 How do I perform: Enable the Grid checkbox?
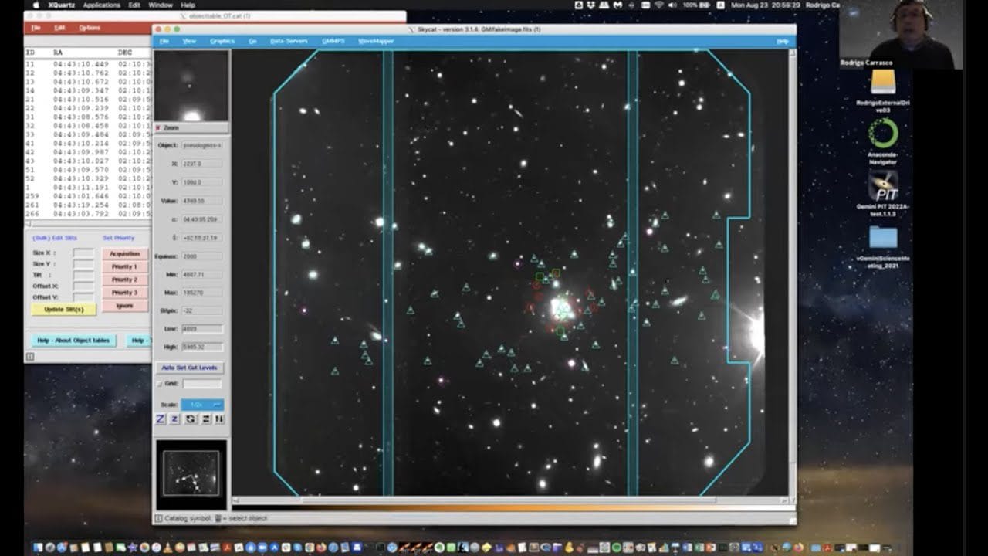pyautogui.click(x=160, y=384)
